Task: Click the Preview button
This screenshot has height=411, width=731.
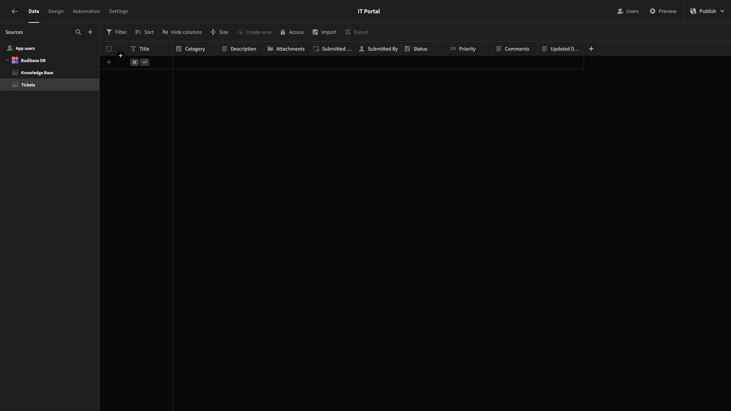Action: (663, 11)
